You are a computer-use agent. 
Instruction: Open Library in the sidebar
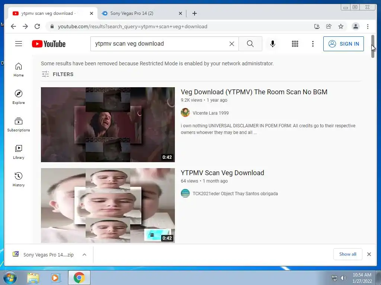[x=19, y=152]
